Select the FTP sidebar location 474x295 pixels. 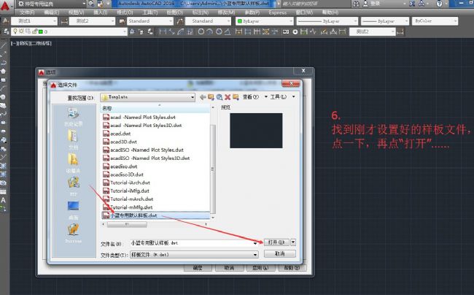click(73, 185)
